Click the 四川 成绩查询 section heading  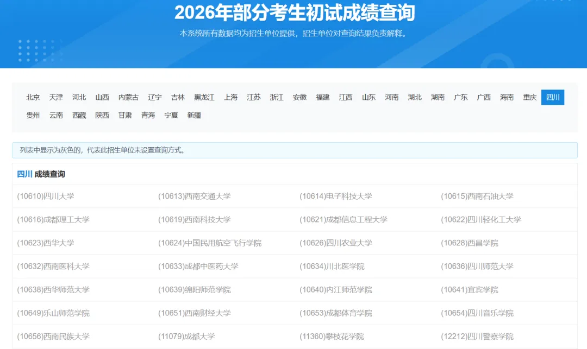(x=41, y=174)
